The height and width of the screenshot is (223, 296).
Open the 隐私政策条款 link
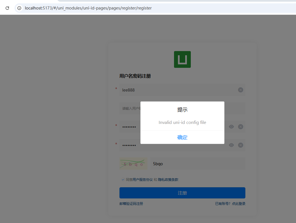[168, 180]
